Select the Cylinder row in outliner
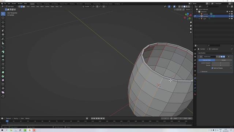This screenshot has height=132, width=234. (214, 16)
